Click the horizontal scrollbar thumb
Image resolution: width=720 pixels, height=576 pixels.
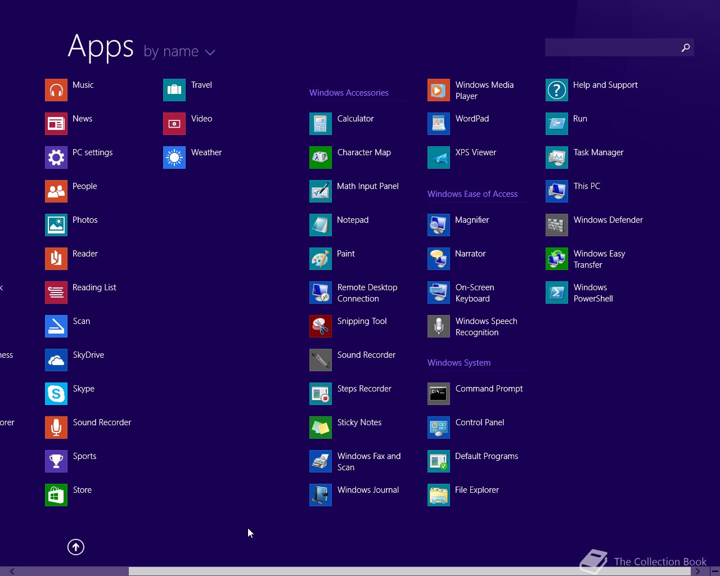click(x=409, y=571)
